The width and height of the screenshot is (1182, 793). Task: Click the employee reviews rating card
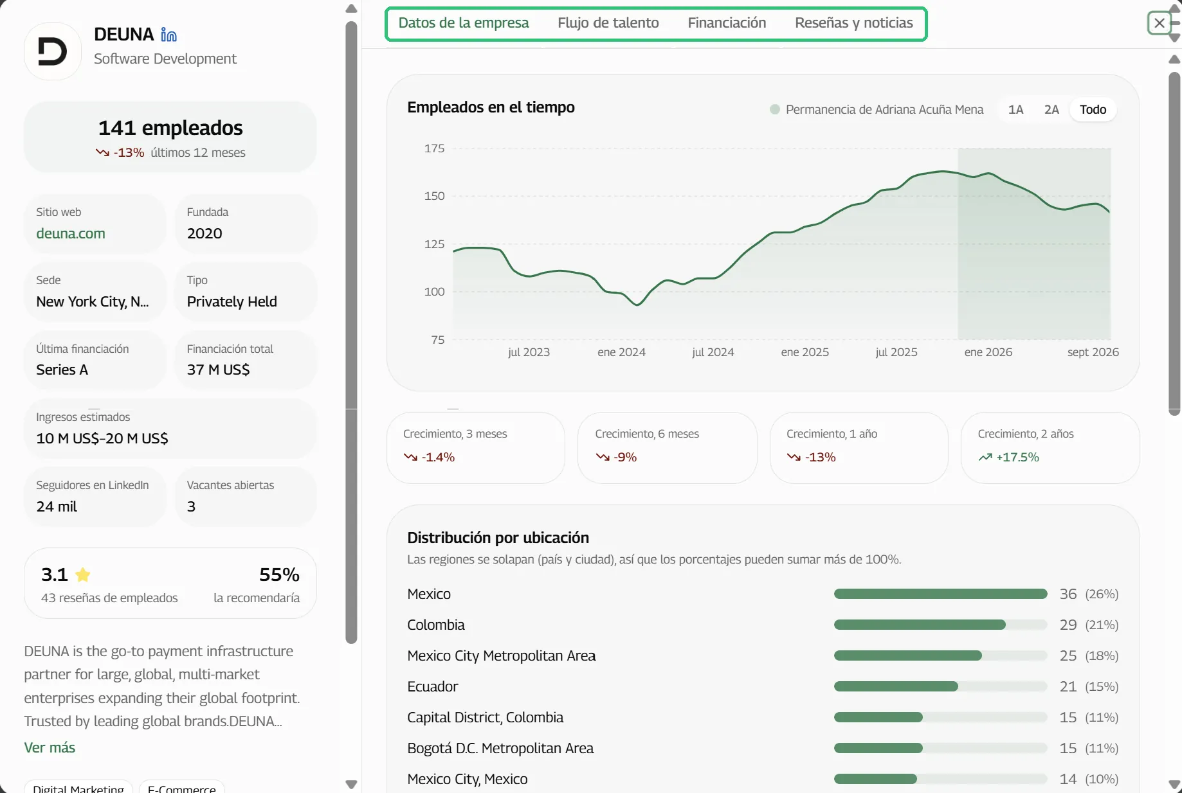(170, 584)
